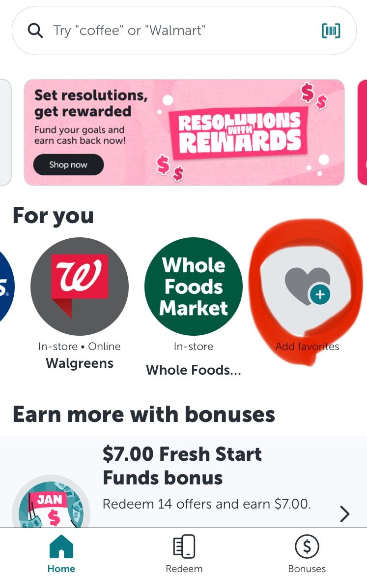The width and height of the screenshot is (367, 576).
Task: Click the search magnifier icon
Action: click(35, 31)
